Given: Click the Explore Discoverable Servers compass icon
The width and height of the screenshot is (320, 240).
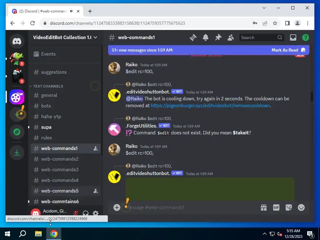Looking at the screenshot, I should pos(17,132).
